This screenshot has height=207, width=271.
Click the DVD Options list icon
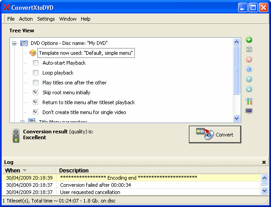[24, 43]
